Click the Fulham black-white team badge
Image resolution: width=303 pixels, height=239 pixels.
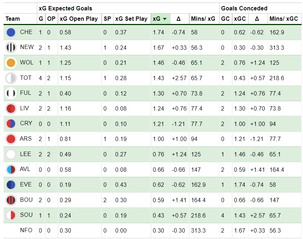11,93
